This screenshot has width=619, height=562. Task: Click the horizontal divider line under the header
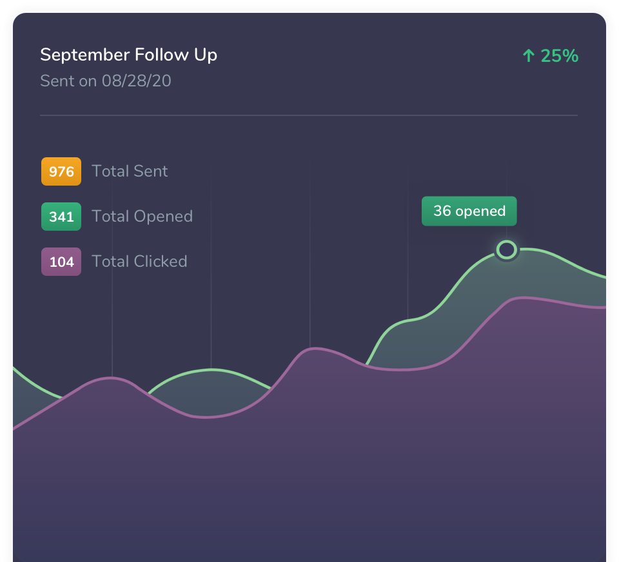[x=308, y=115]
